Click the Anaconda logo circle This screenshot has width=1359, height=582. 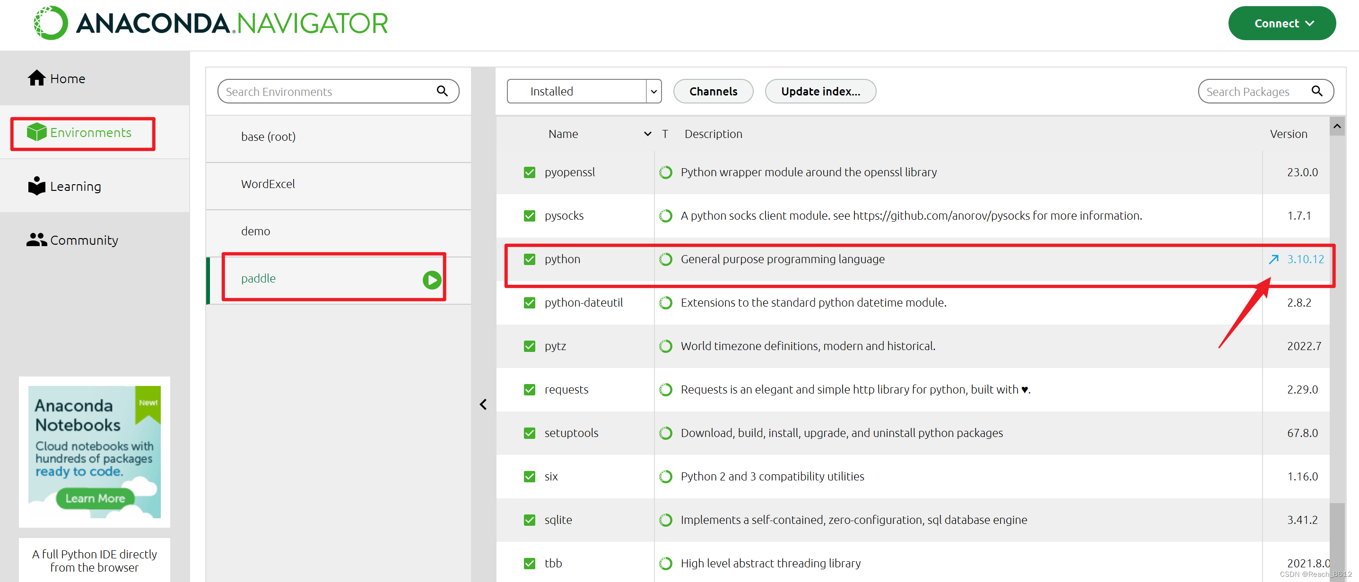pyautogui.click(x=51, y=23)
